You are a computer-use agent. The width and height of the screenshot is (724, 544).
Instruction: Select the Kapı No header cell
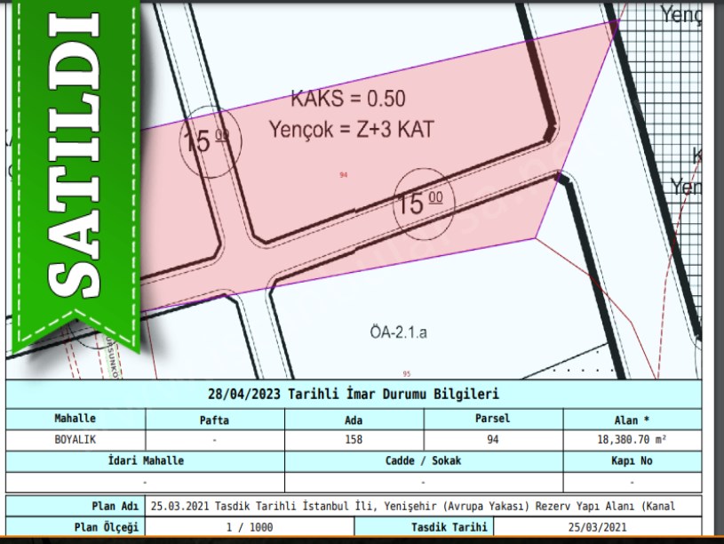click(632, 461)
